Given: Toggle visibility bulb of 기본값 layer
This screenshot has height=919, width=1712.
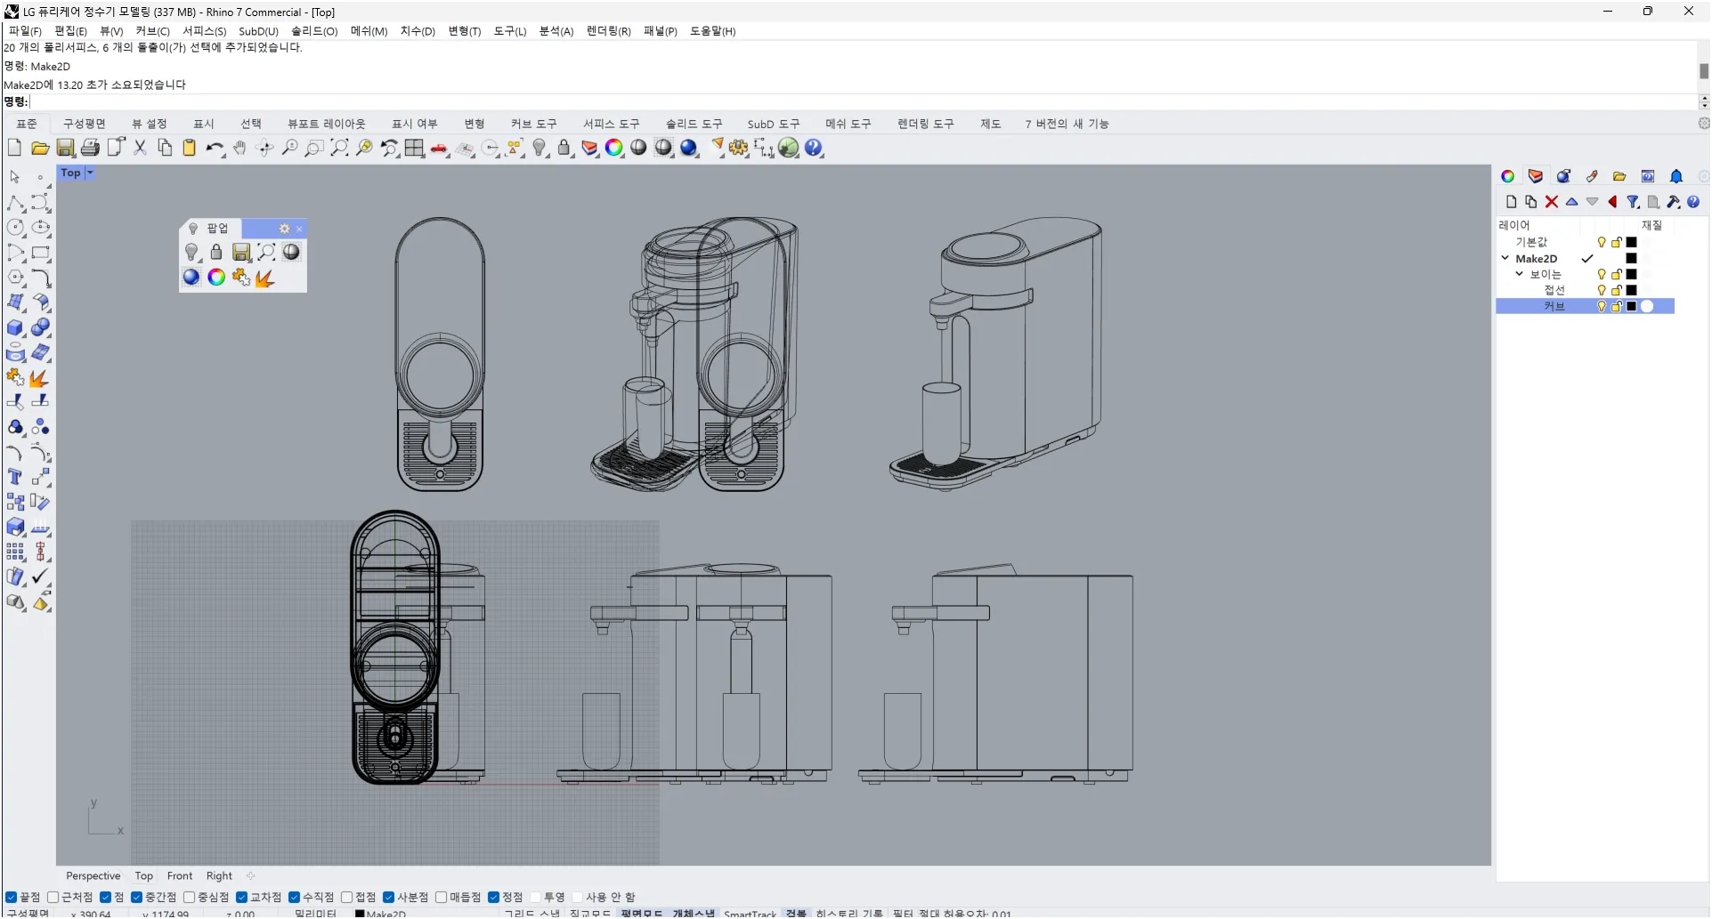Looking at the screenshot, I should pos(1602,242).
